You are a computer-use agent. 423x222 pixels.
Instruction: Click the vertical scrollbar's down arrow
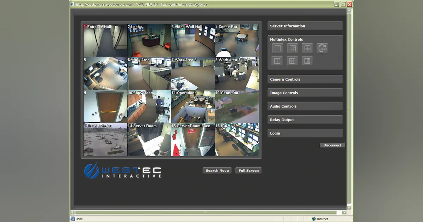tap(349, 208)
